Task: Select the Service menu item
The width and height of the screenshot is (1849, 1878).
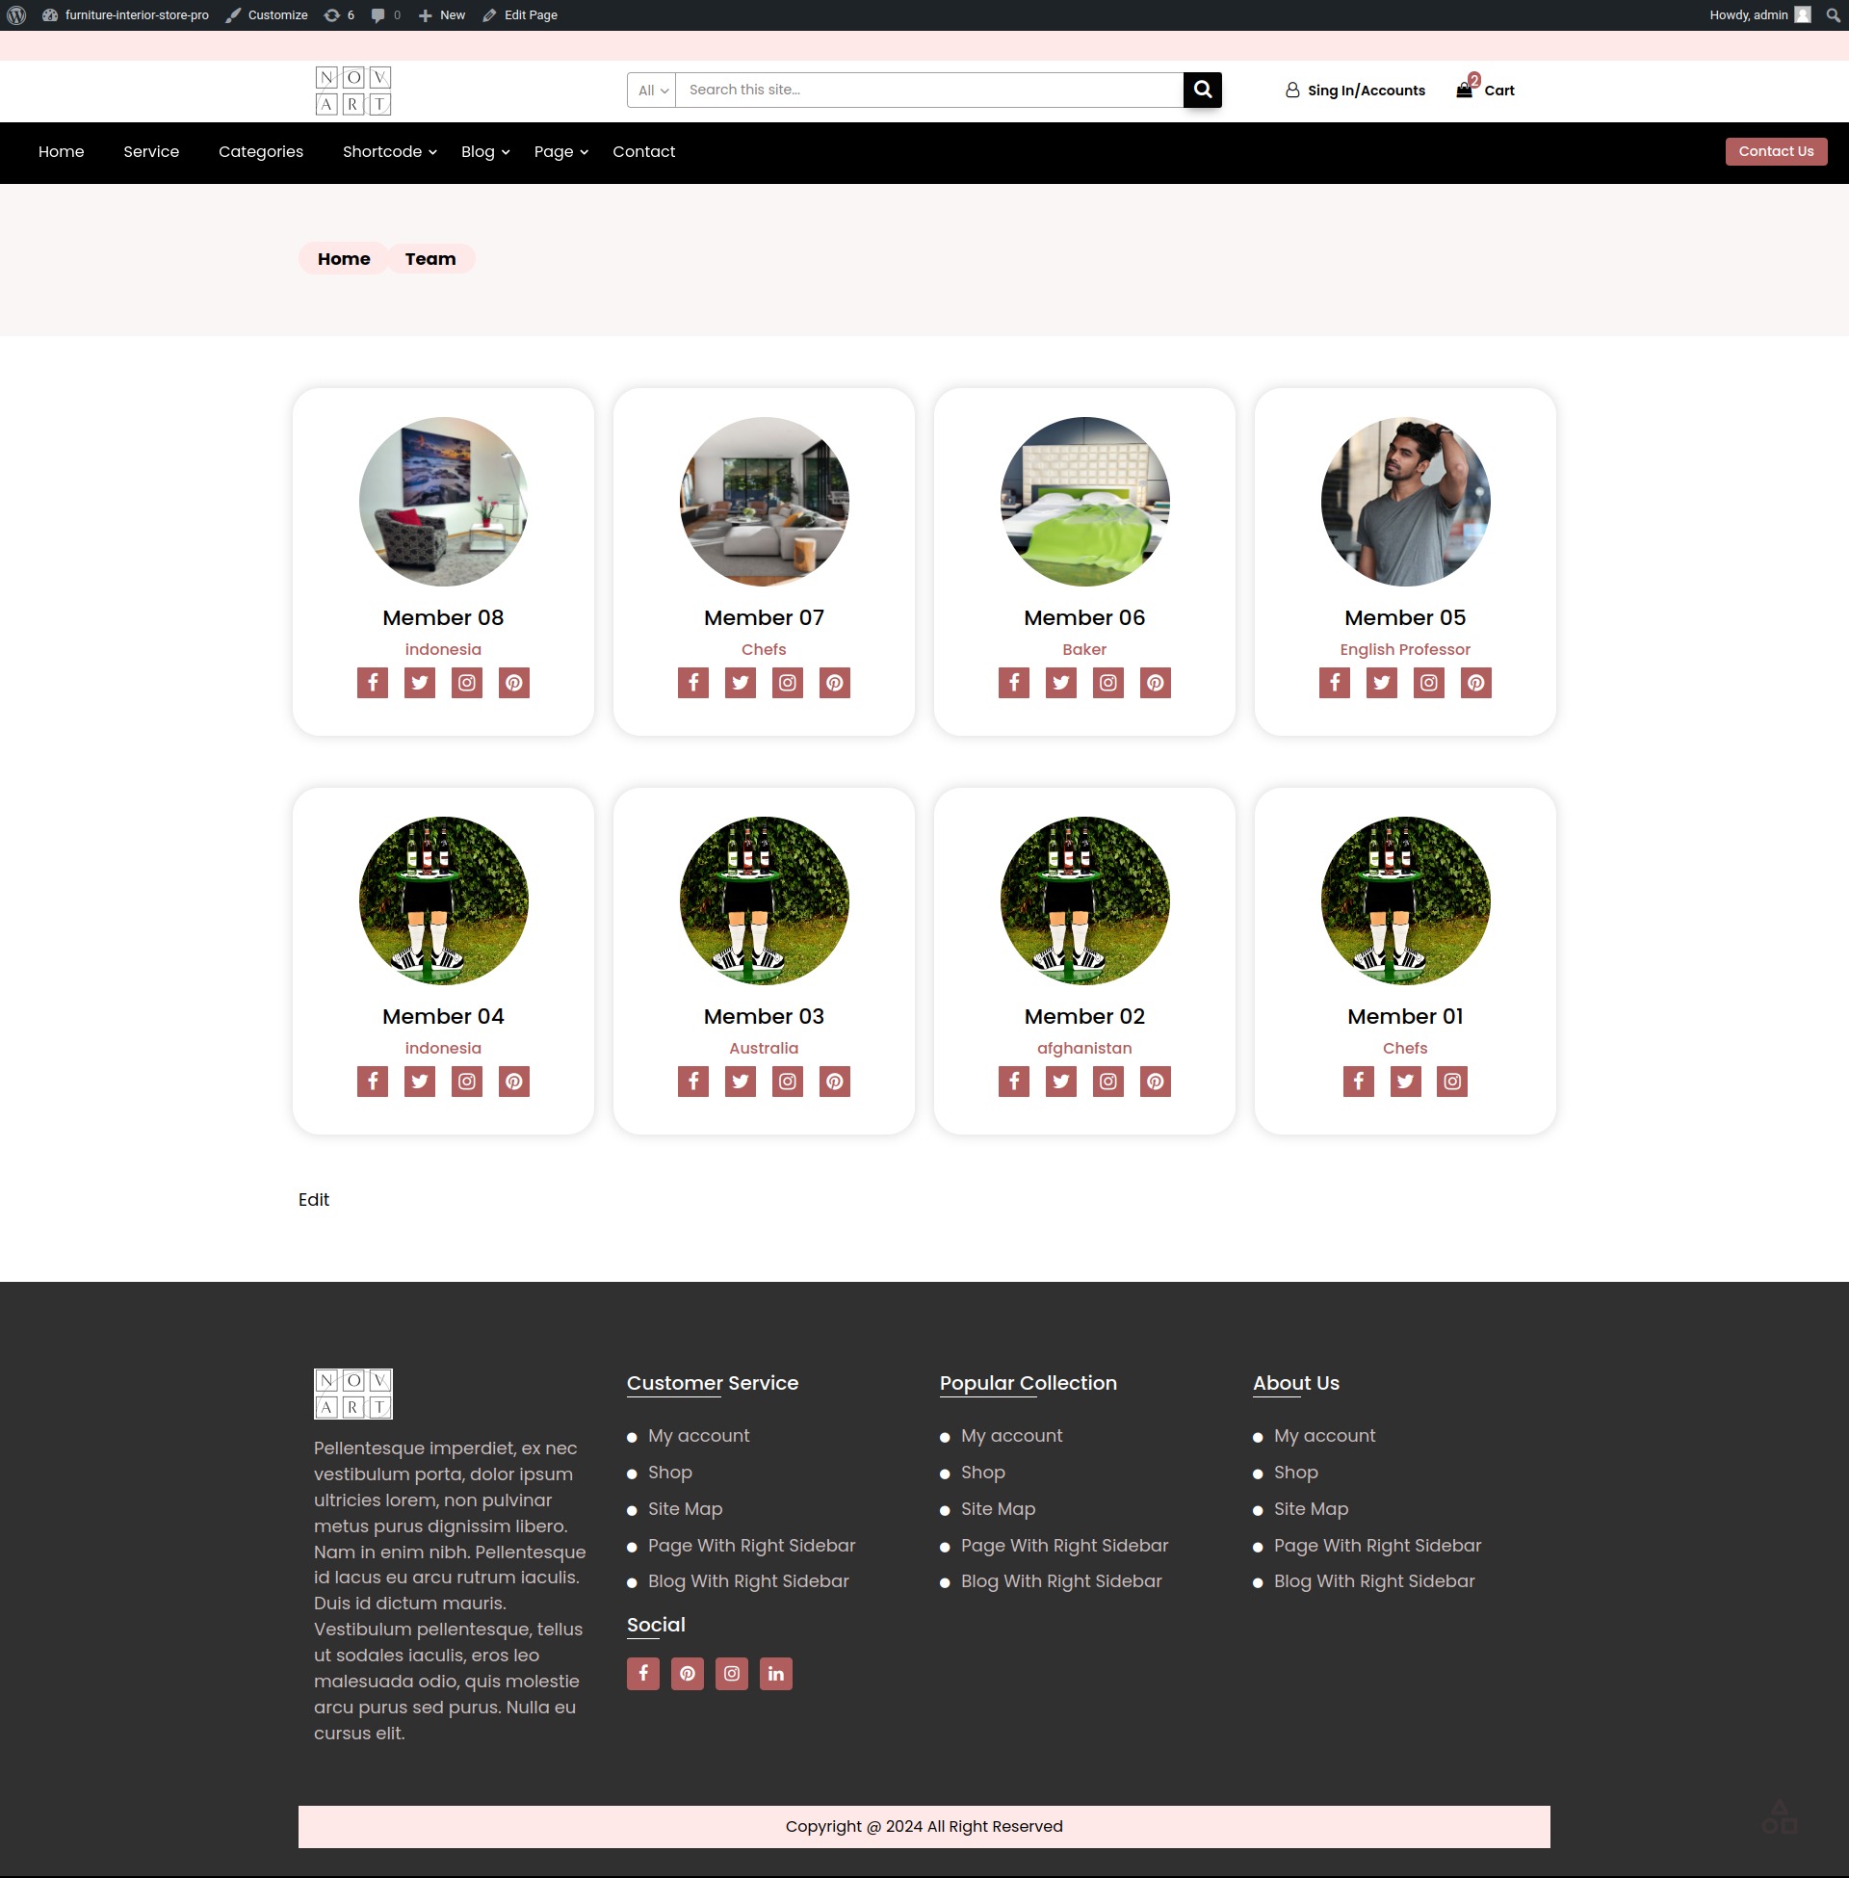Action: (x=150, y=151)
